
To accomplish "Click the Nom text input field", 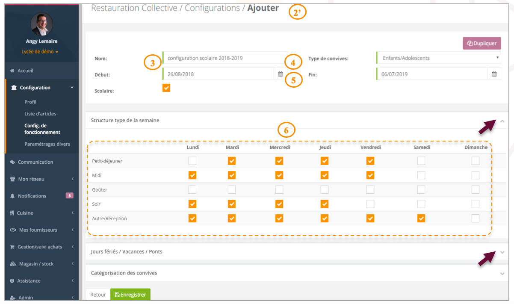I will point(225,58).
